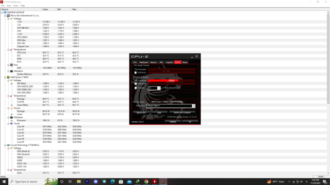Click the Stop button in CPU-Z
Viewport: 330px width, 185px height.
[x=159, y=113]
